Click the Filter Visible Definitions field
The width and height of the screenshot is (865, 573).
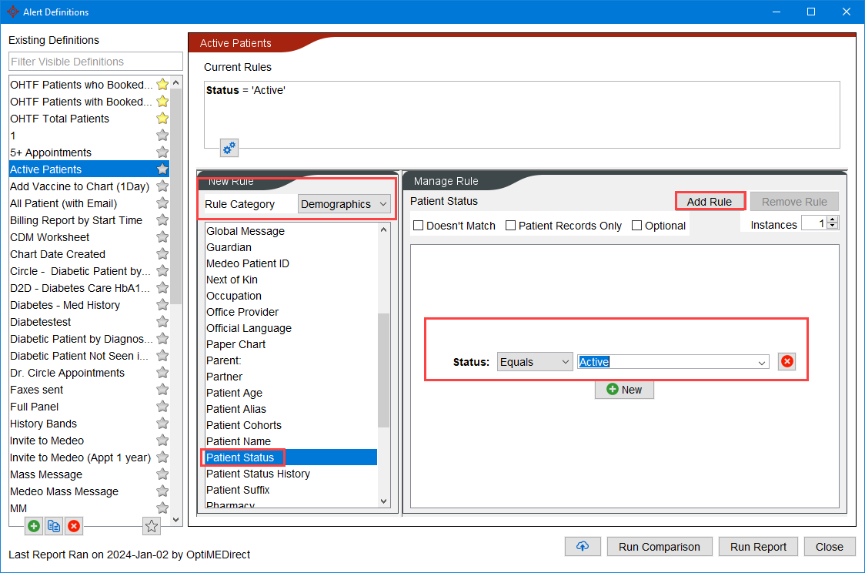95,62
